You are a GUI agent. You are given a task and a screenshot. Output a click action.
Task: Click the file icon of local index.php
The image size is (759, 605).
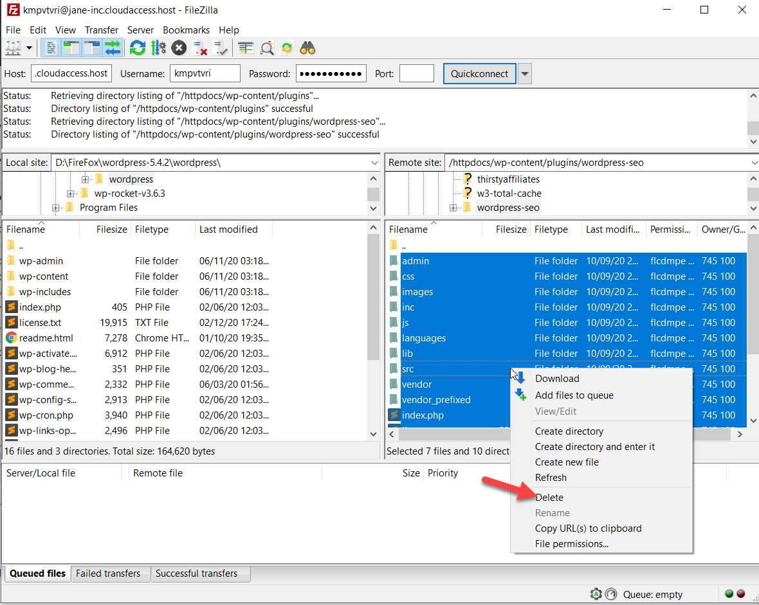pos(12,307)
